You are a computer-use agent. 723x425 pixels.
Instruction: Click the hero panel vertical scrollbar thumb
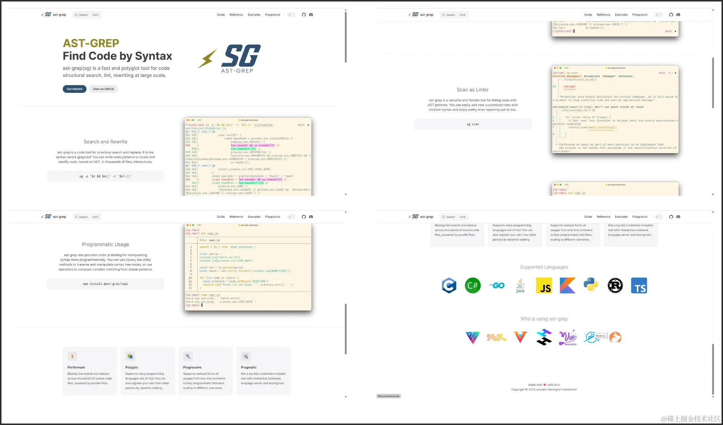(x=346, y=37)
